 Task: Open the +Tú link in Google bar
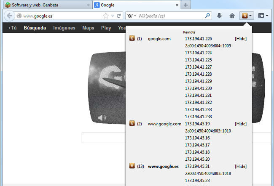coord(12,28)
